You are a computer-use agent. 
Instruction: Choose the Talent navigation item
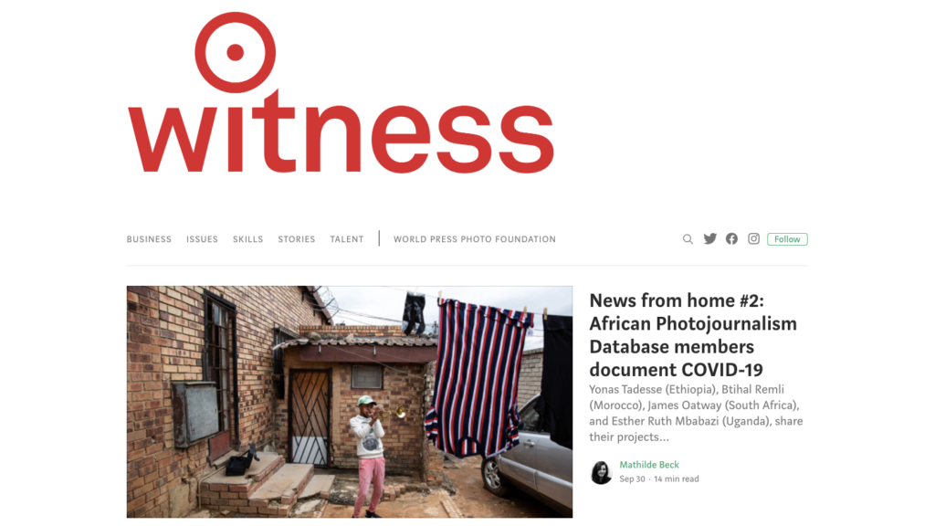click(347, 239)
